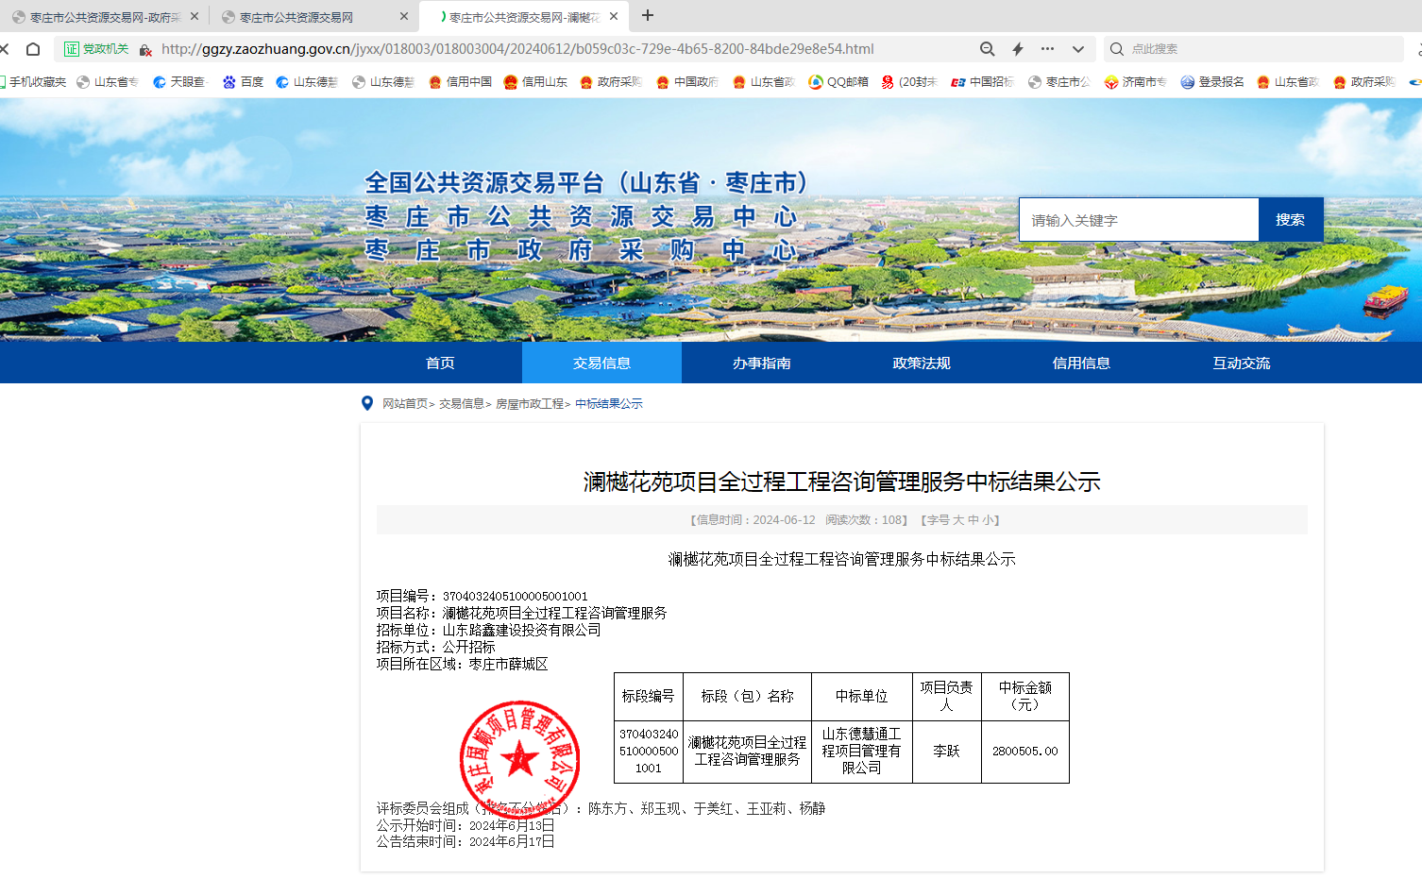Select the 交易信息 navigation menu
The image size is (1422, 879).
[x=601, y=363]
